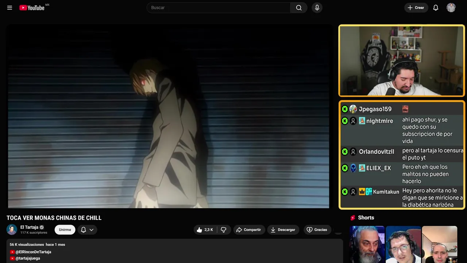Like the video with 2,3 K likes
Viewport: 467px width, 263px height.
(x=205, y=230)
